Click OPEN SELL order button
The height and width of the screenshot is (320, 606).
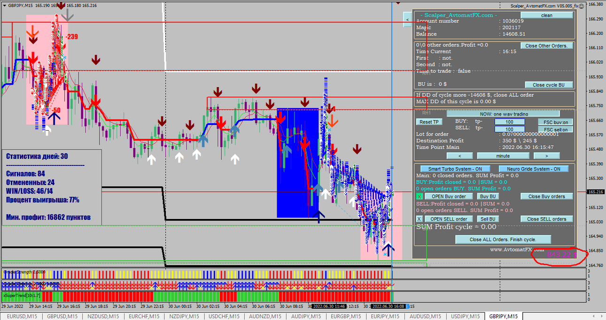point(449,219)
